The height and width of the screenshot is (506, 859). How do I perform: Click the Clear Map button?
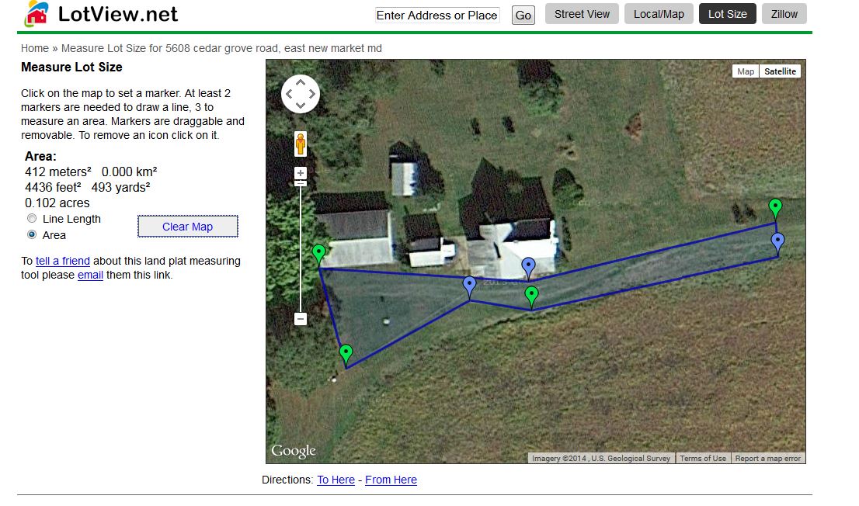click(x=188, y=227)
